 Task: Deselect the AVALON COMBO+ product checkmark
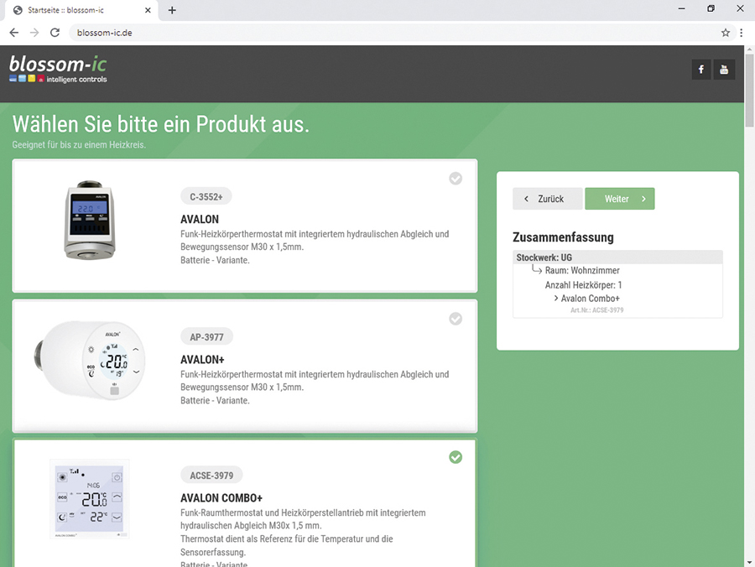456,457
